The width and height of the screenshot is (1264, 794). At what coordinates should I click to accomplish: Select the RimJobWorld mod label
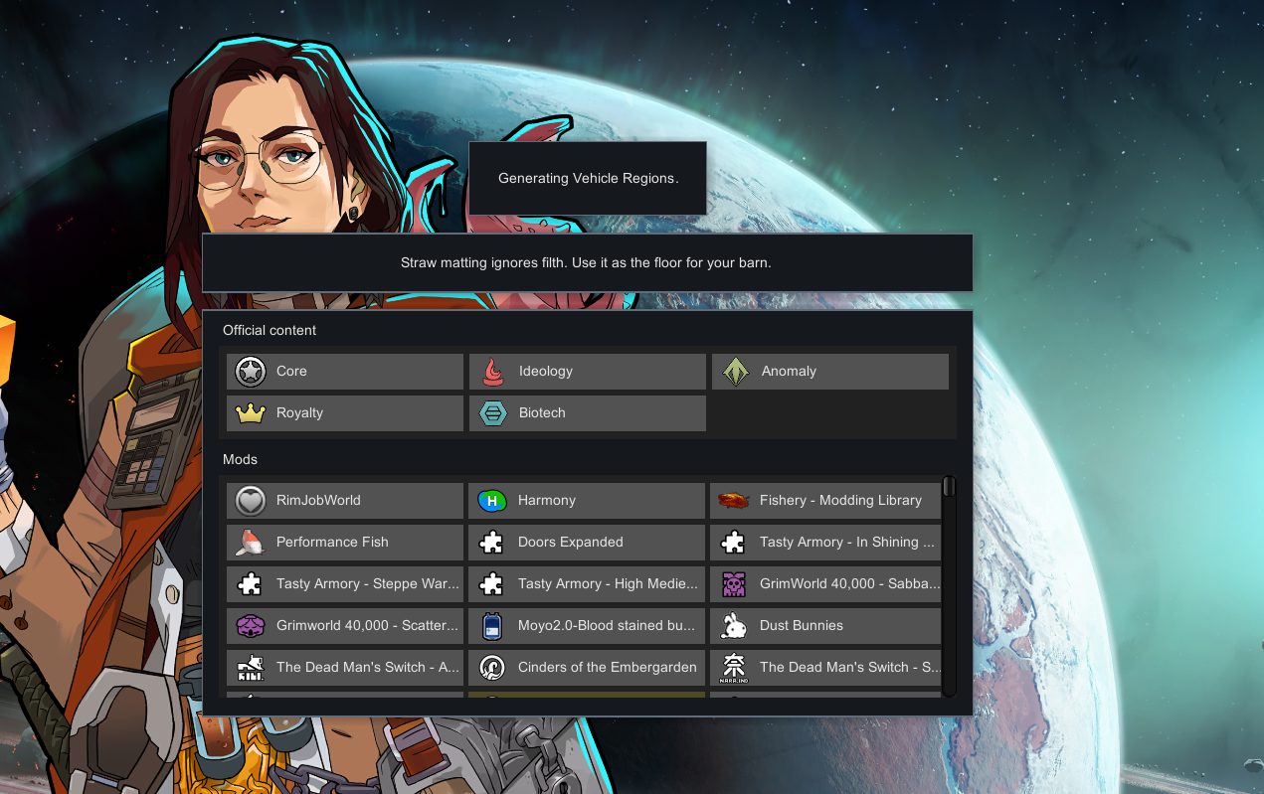318,501
